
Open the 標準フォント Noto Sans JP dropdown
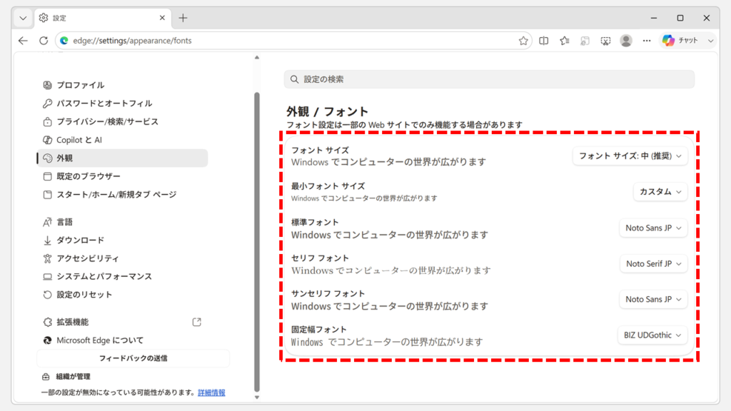[653, 228]
